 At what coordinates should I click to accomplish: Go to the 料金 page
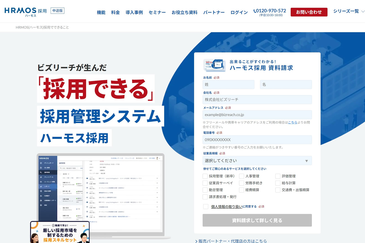[x=115, y=12]
